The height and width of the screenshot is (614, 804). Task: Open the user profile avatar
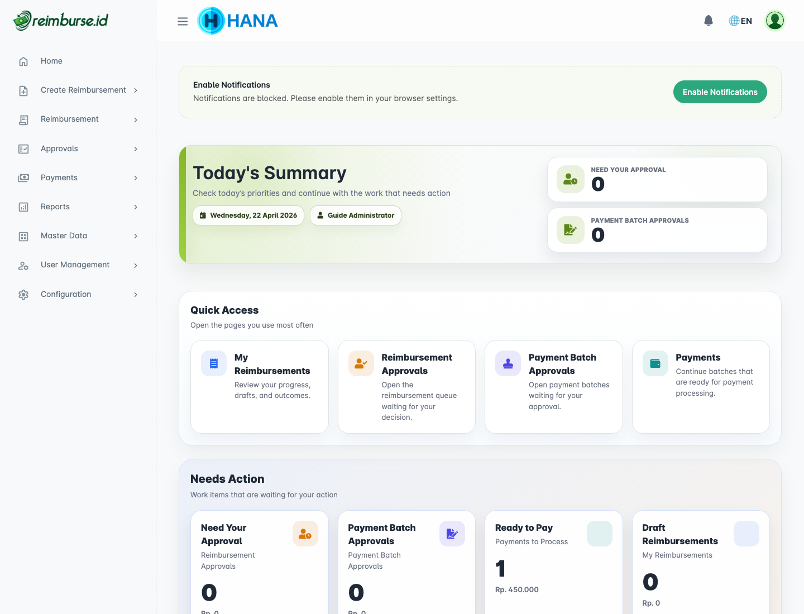774,21
